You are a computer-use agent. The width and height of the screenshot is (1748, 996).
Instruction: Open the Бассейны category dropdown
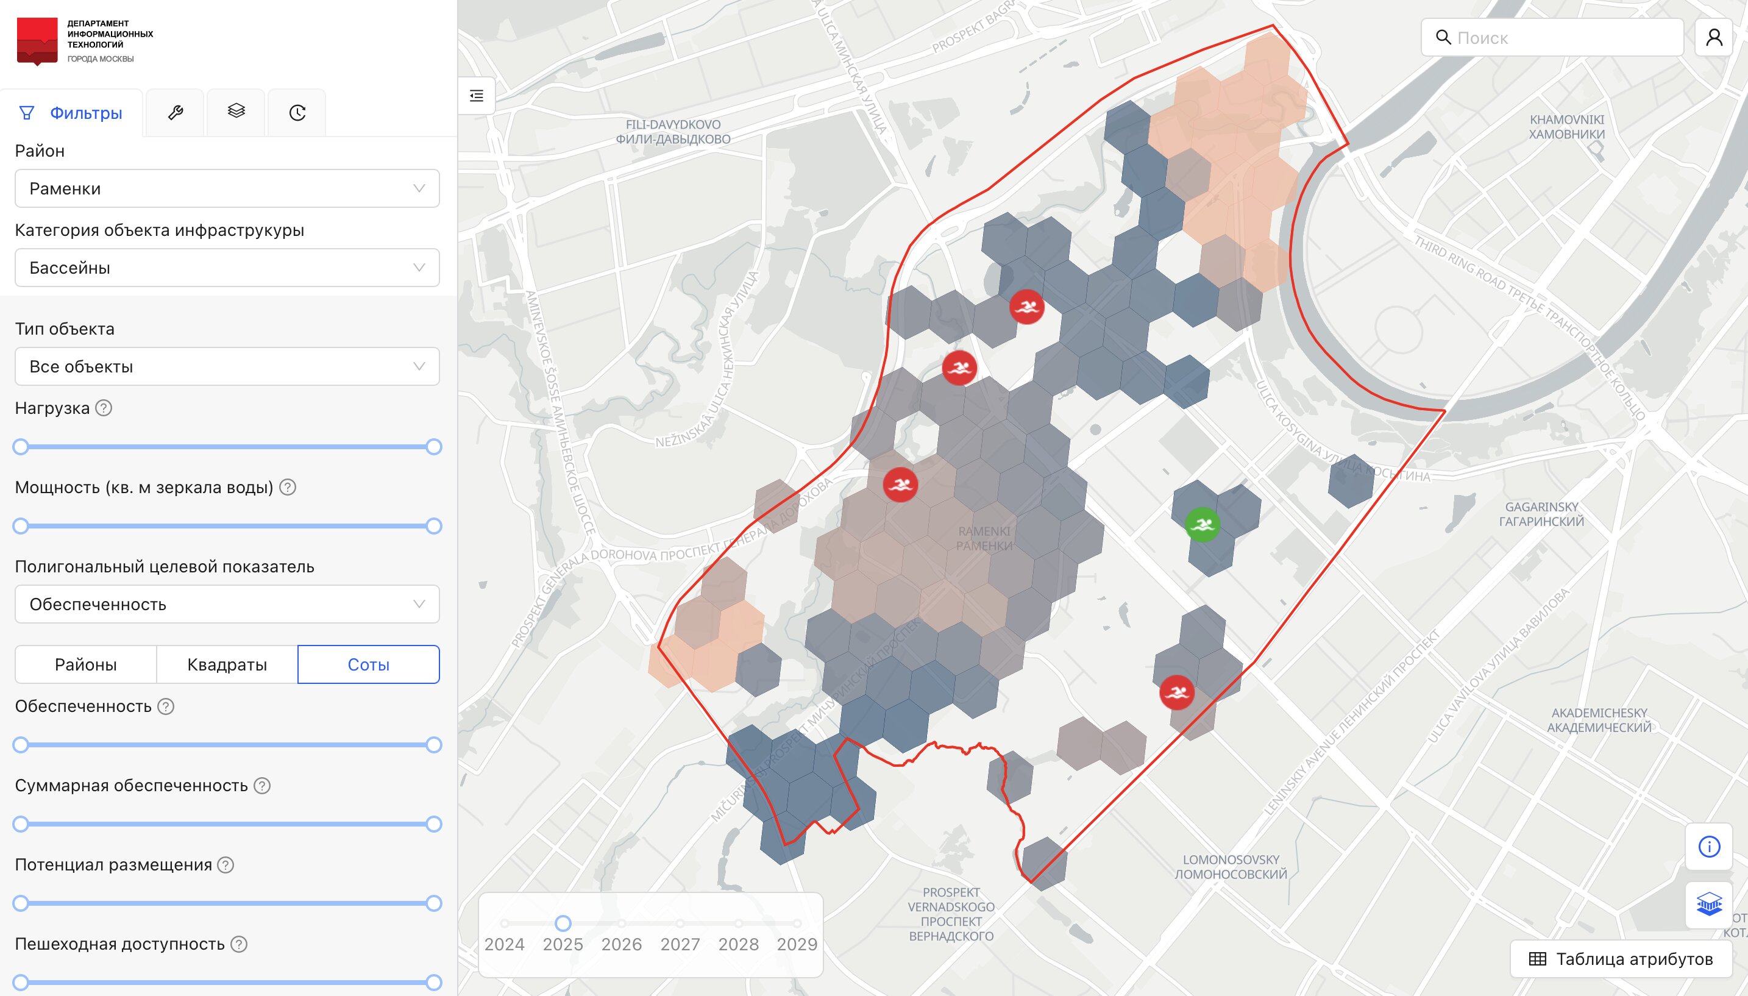[x=227, y=268]
